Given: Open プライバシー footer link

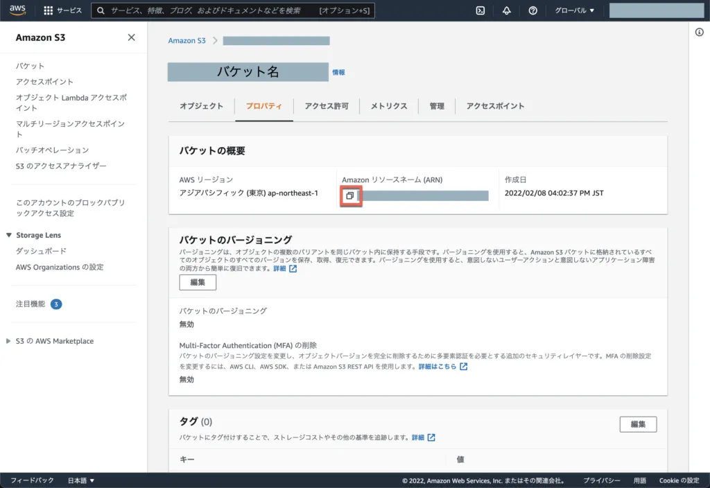Looking at the screenshot, I should tap(601, 480).
